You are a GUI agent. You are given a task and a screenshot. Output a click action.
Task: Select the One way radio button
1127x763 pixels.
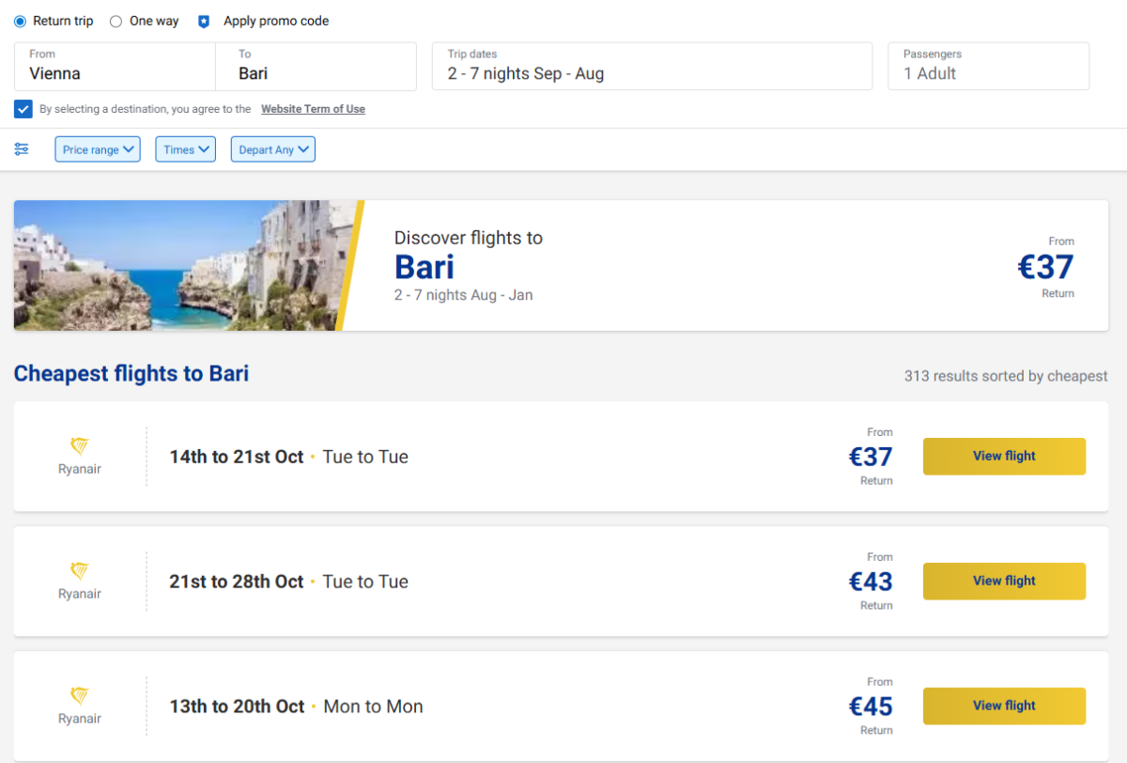pyautogui.click(x=116, y=22)
